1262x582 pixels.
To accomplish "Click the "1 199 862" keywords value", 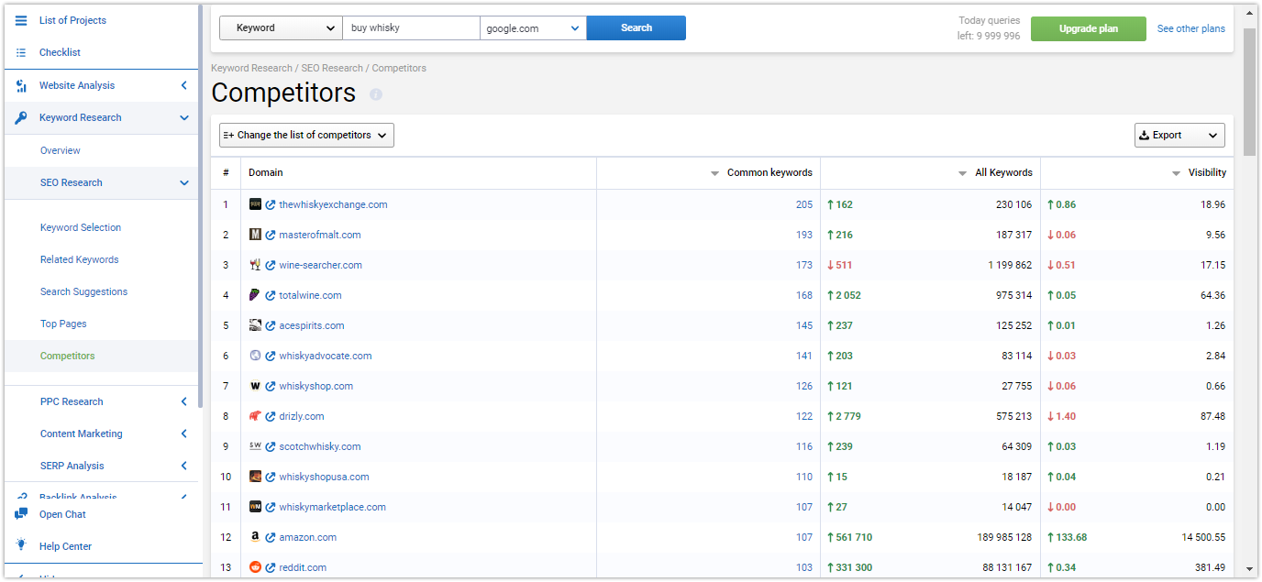I will coord(1010,265).
